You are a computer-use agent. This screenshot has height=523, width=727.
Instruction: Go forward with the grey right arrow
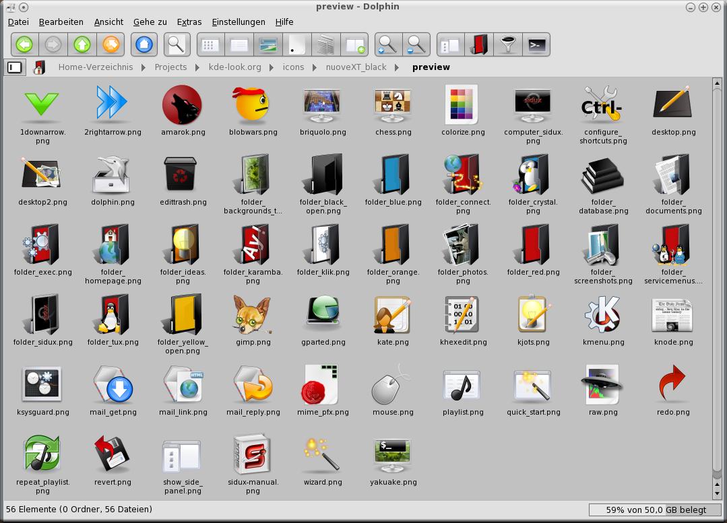pos(53,44)
